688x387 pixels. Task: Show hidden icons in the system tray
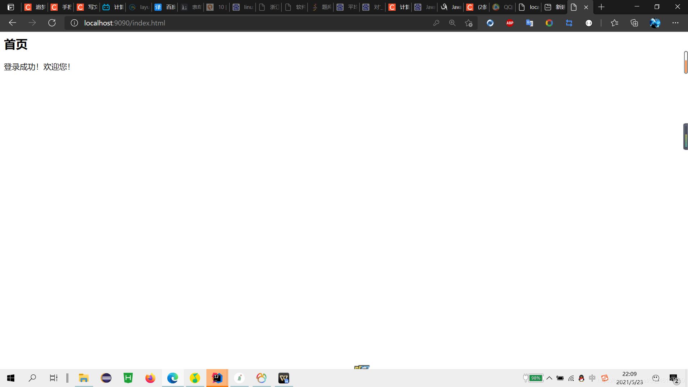point(549,378)
